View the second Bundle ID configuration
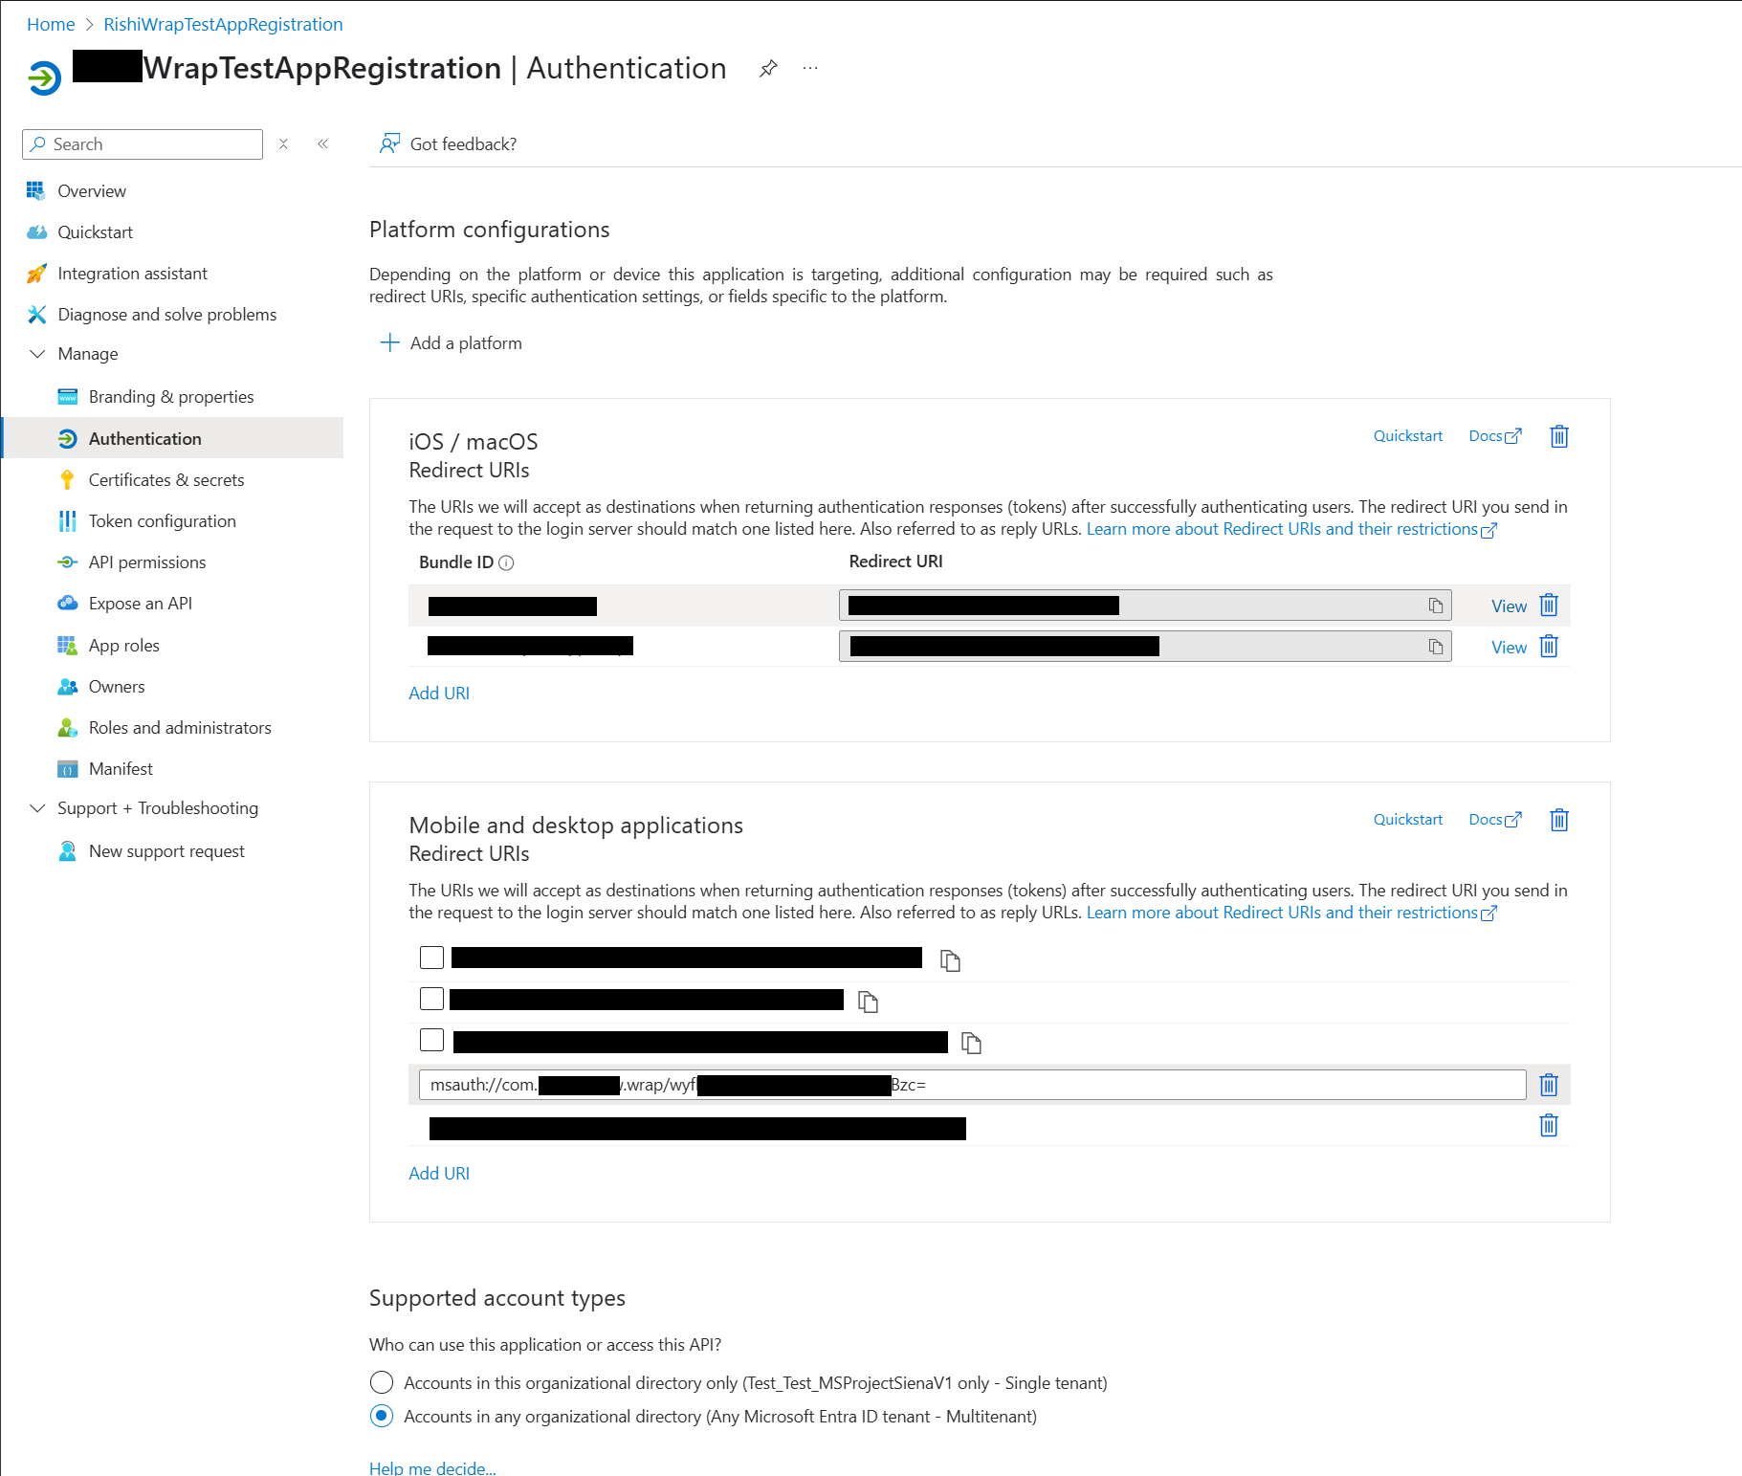The image size is (1742, 1476). tap(1509, 647)
